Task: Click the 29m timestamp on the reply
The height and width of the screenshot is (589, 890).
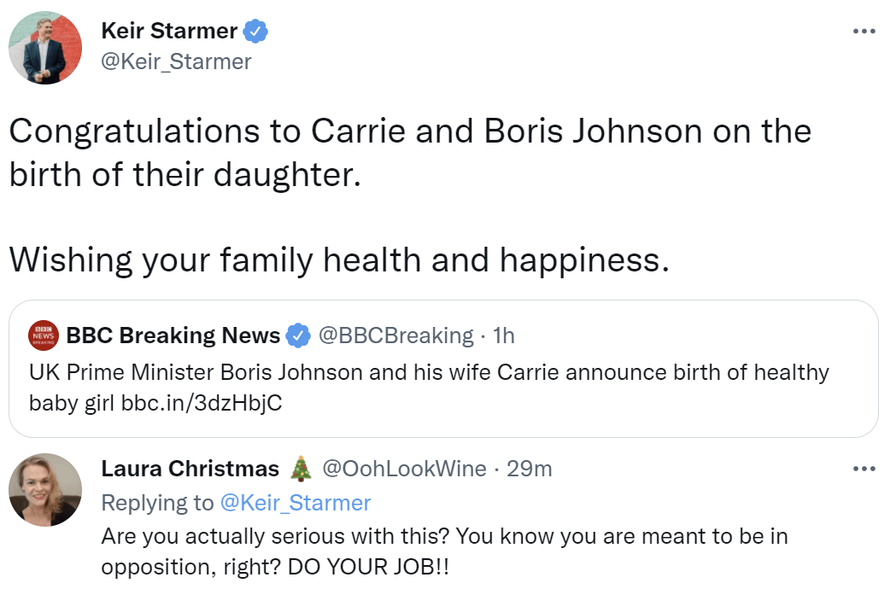Action: (530, 469)
